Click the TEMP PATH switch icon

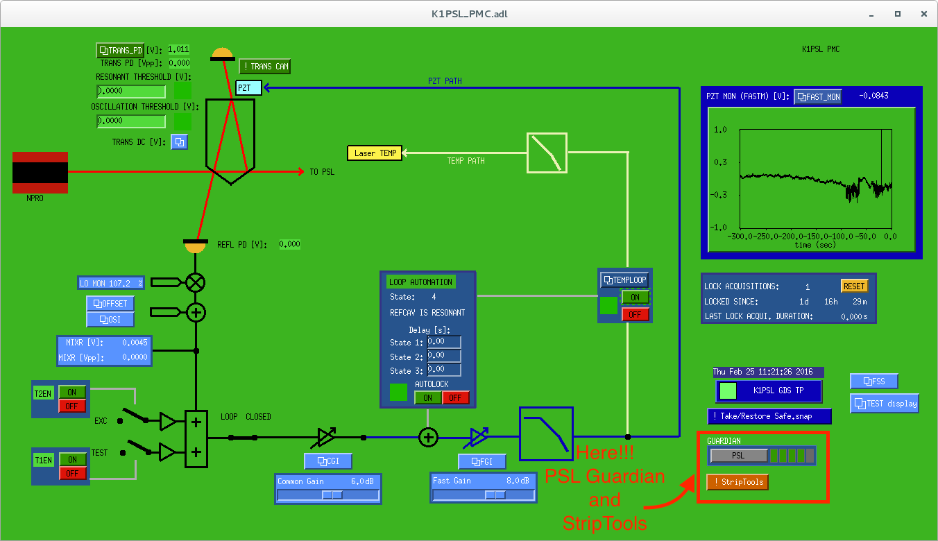click(x=547, y=153)
